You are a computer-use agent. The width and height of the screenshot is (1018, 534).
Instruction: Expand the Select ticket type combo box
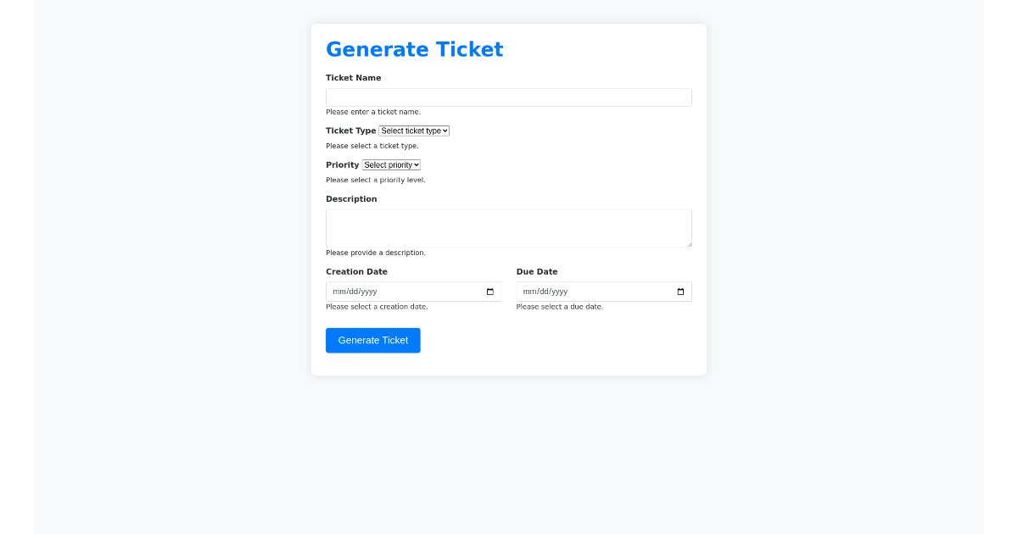tap(414, 131)
